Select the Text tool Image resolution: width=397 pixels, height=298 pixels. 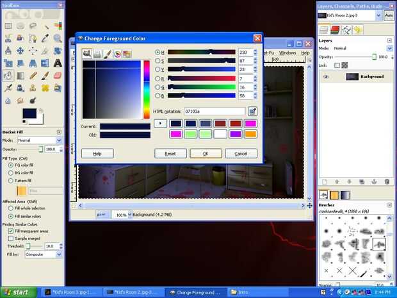(x=58, y=63)
